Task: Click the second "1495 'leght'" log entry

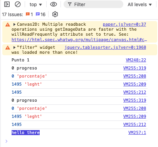Action: (x=27, y=116)
